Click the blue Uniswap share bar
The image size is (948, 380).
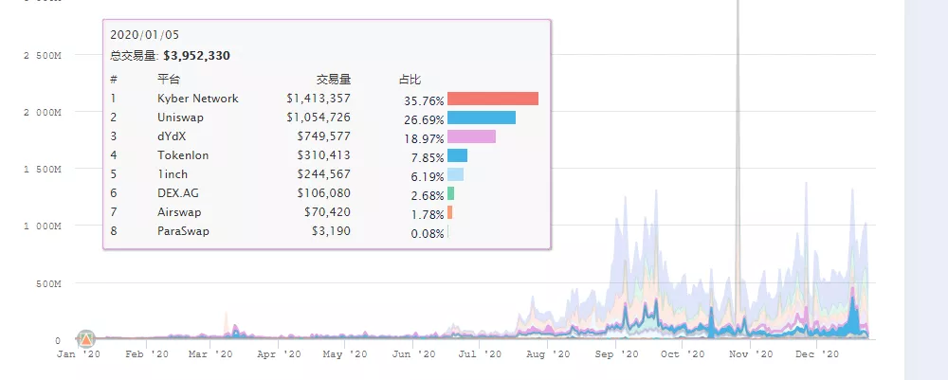click(x=481, y=118)
